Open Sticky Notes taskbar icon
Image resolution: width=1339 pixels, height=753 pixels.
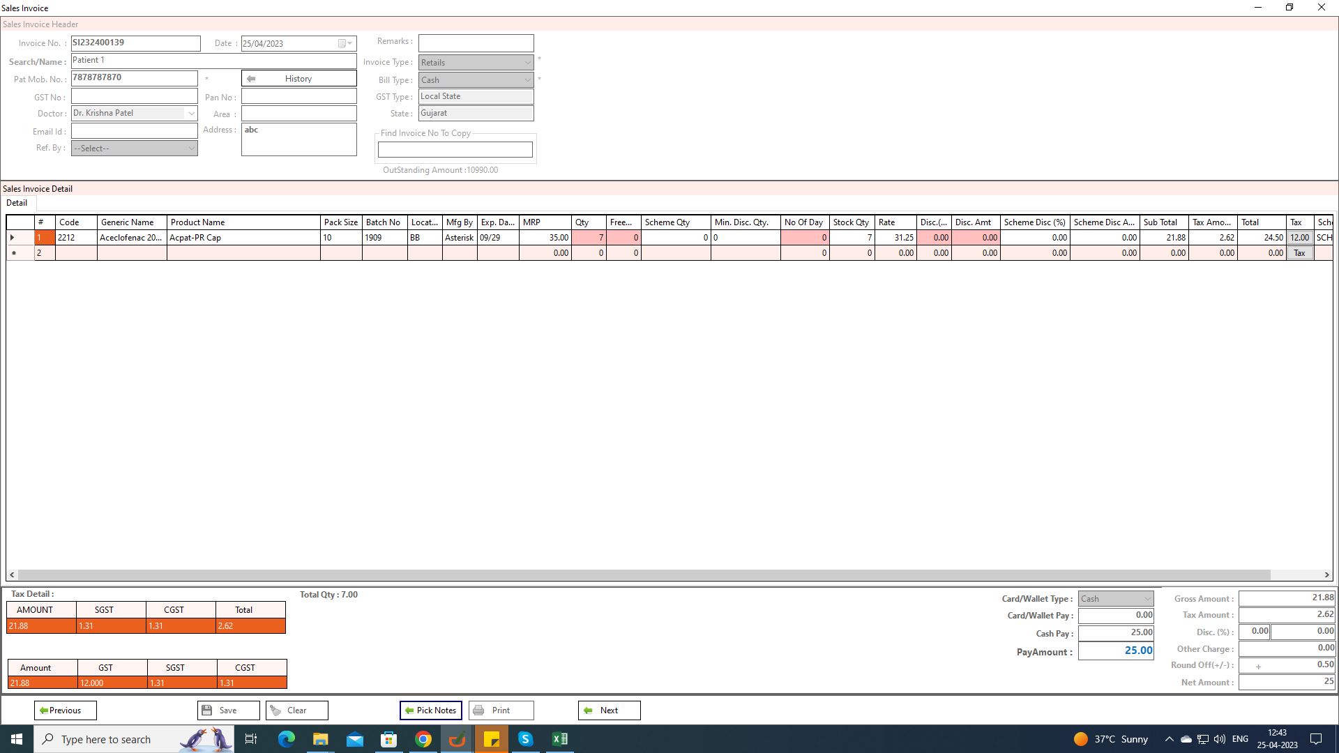point(492,739)
